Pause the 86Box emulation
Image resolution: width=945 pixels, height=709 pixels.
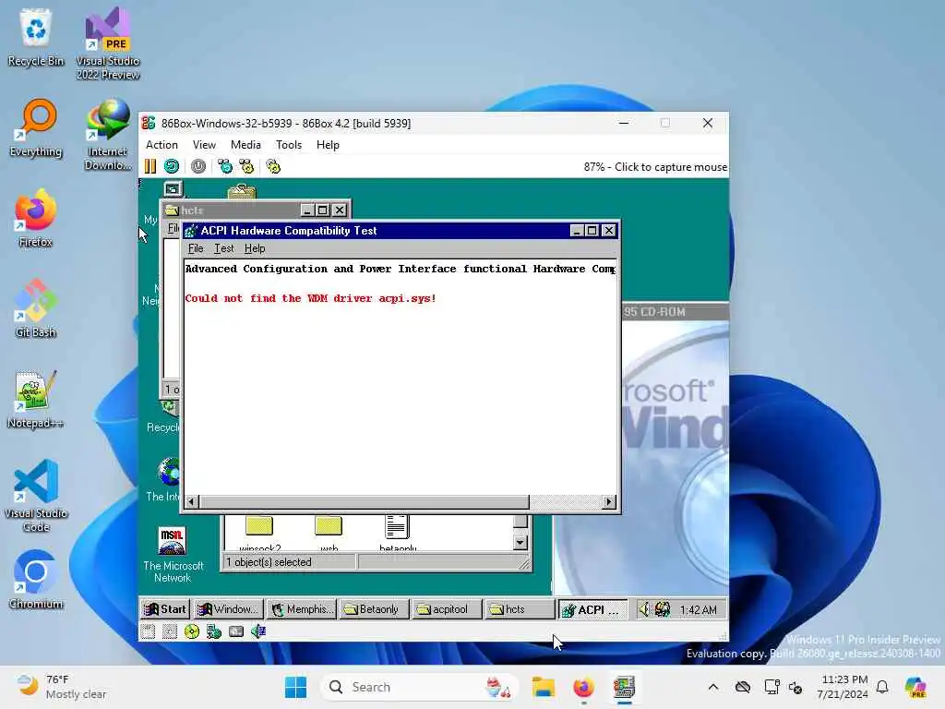point(150,166)
